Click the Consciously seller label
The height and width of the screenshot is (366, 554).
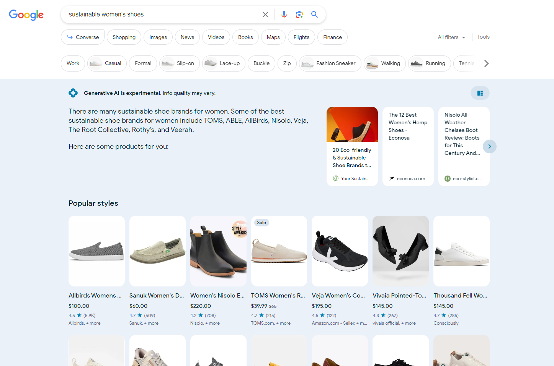(x=446, y=323)
